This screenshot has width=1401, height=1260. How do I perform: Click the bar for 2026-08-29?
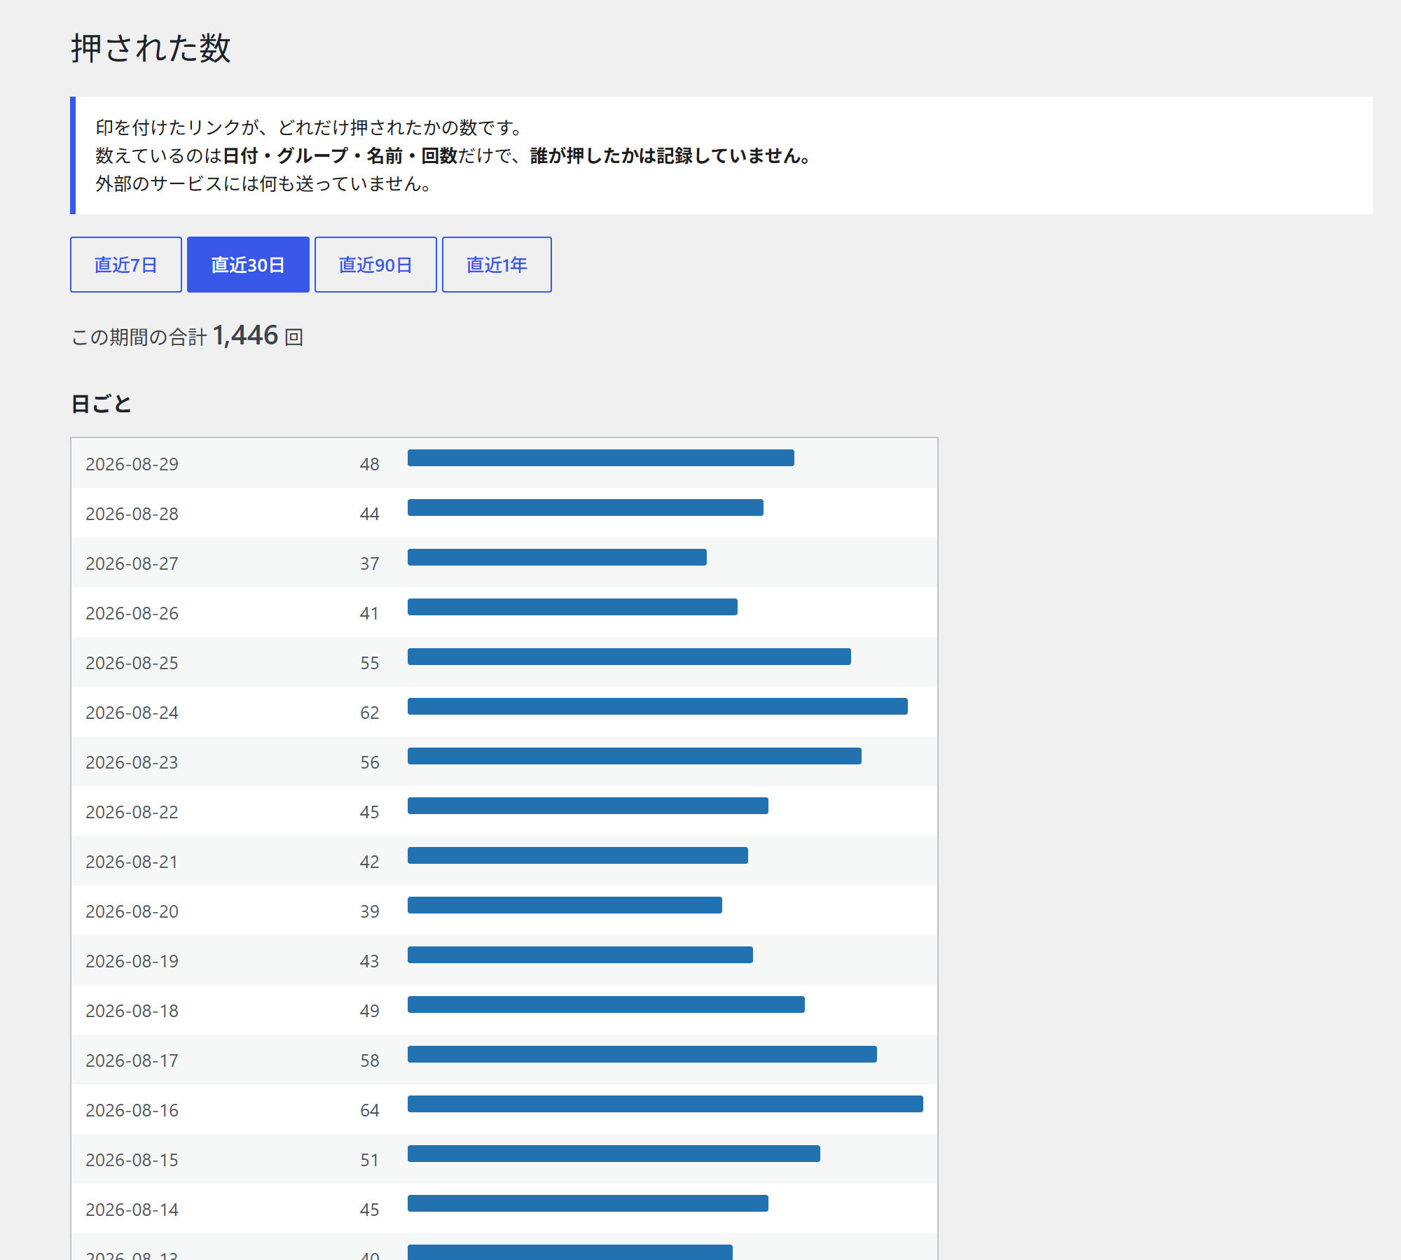click(x=601, y=458)
